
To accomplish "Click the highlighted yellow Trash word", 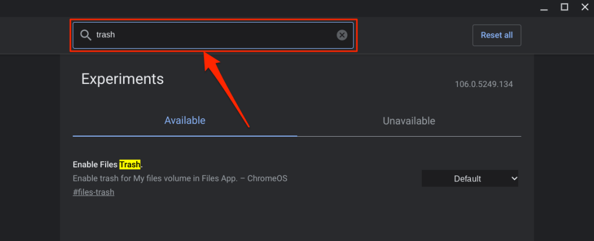I will [x=130, y=165].
